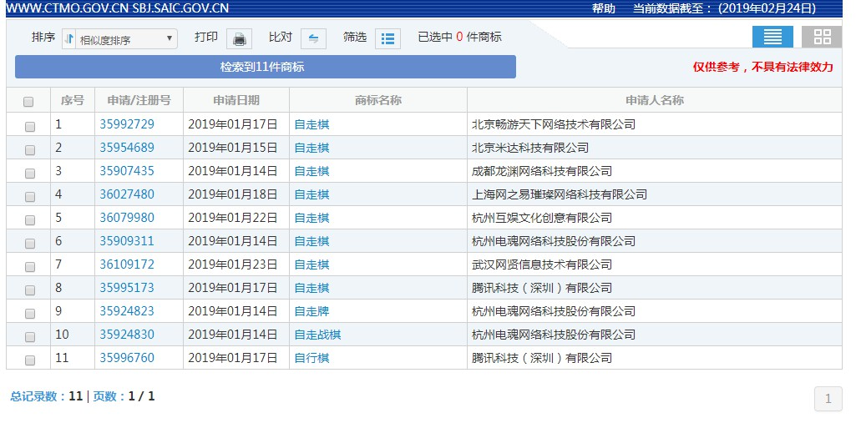Open registration number 36109172

pyautogui.click(x=127, y=264)
